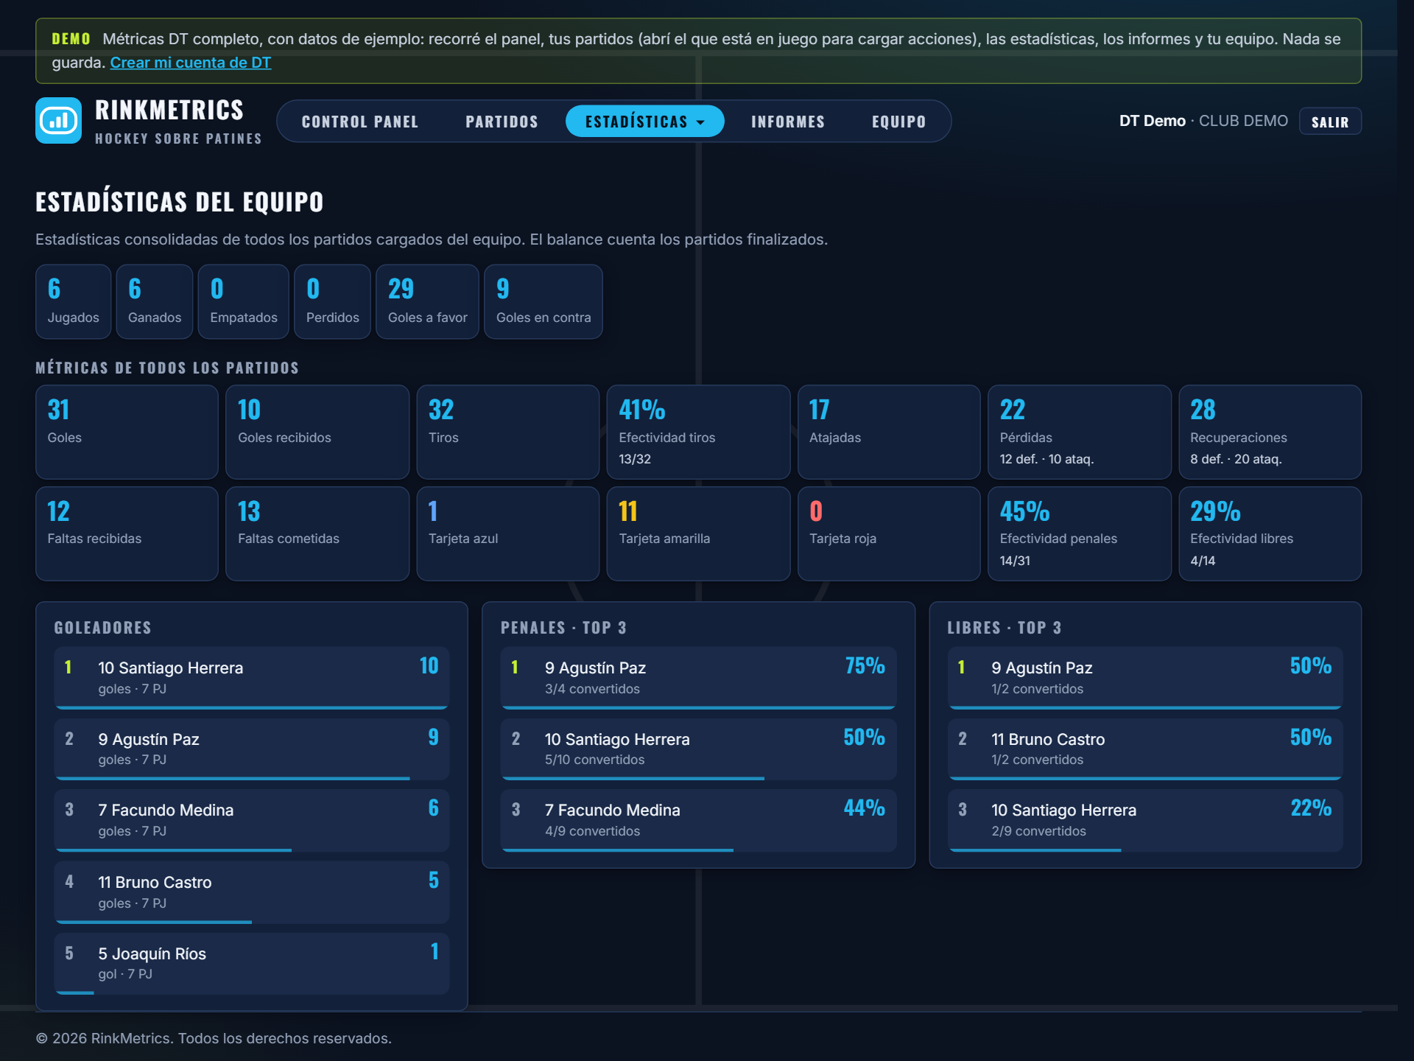Select Agustín Paz in Goleadores list
The height and width of the screenshot is (1061, 1414).
pyautogui.click(x=252, y=749)
